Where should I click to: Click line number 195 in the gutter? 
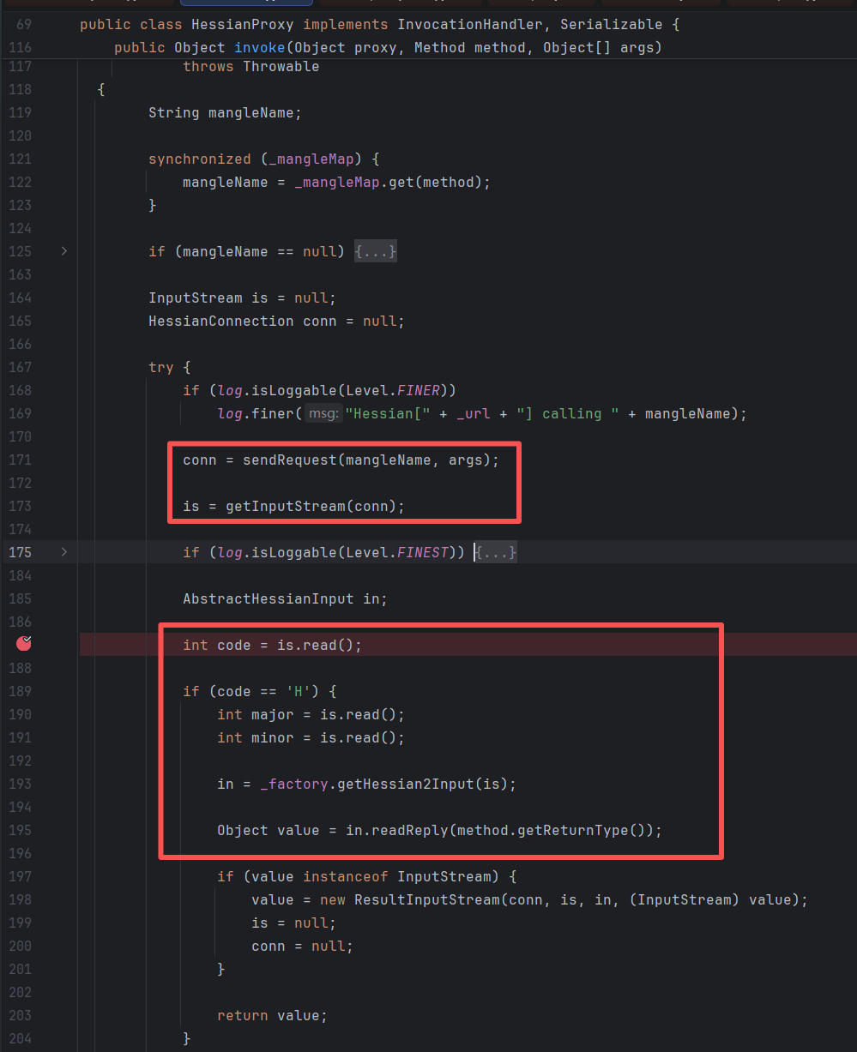[20, 830]
